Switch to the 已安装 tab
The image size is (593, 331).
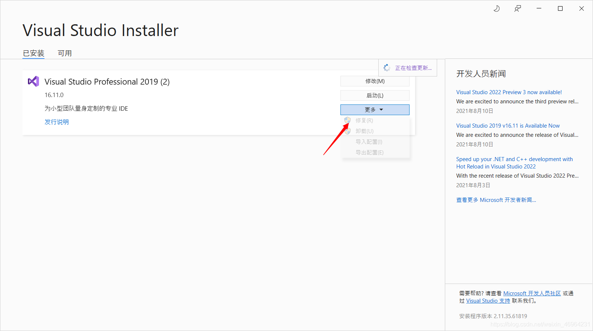click(33, 53)
